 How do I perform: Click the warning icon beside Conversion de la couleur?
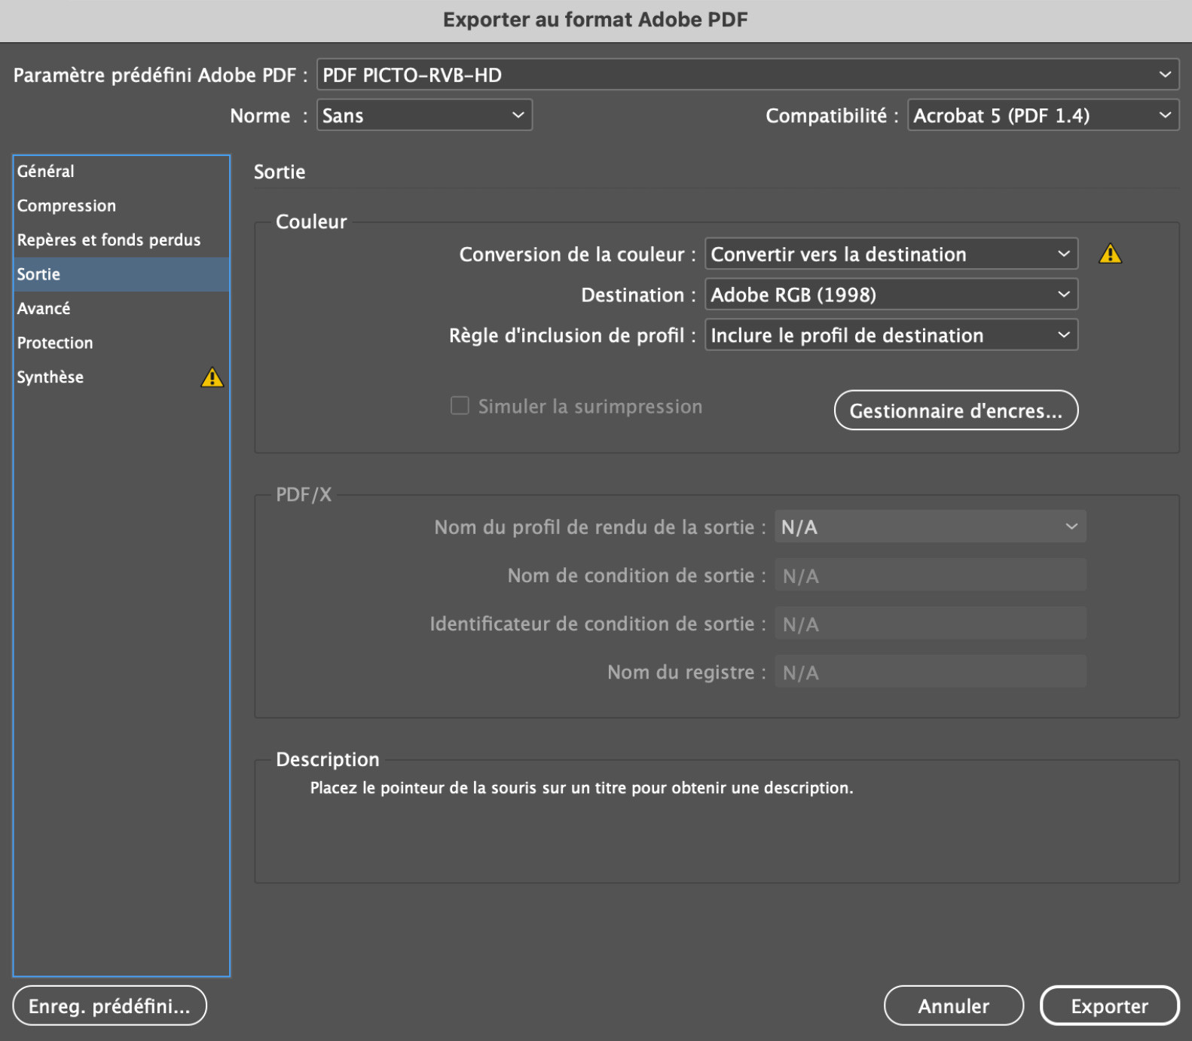pyautogui.click(x=1110, y=255)
